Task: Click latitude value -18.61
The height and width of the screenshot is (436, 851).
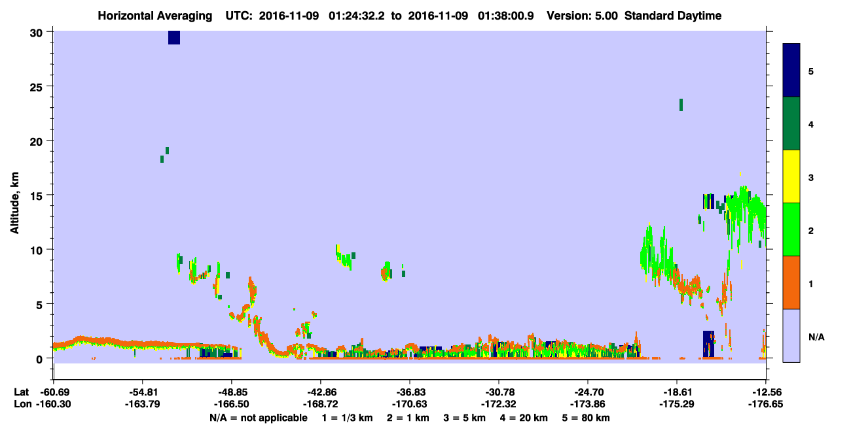Action: point(677,392)
